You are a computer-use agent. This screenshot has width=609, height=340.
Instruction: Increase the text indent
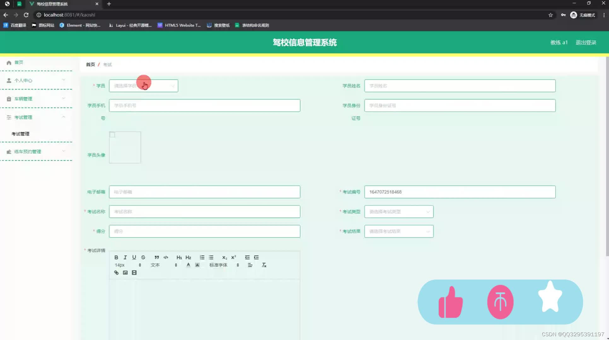click(x=256, y=257)
